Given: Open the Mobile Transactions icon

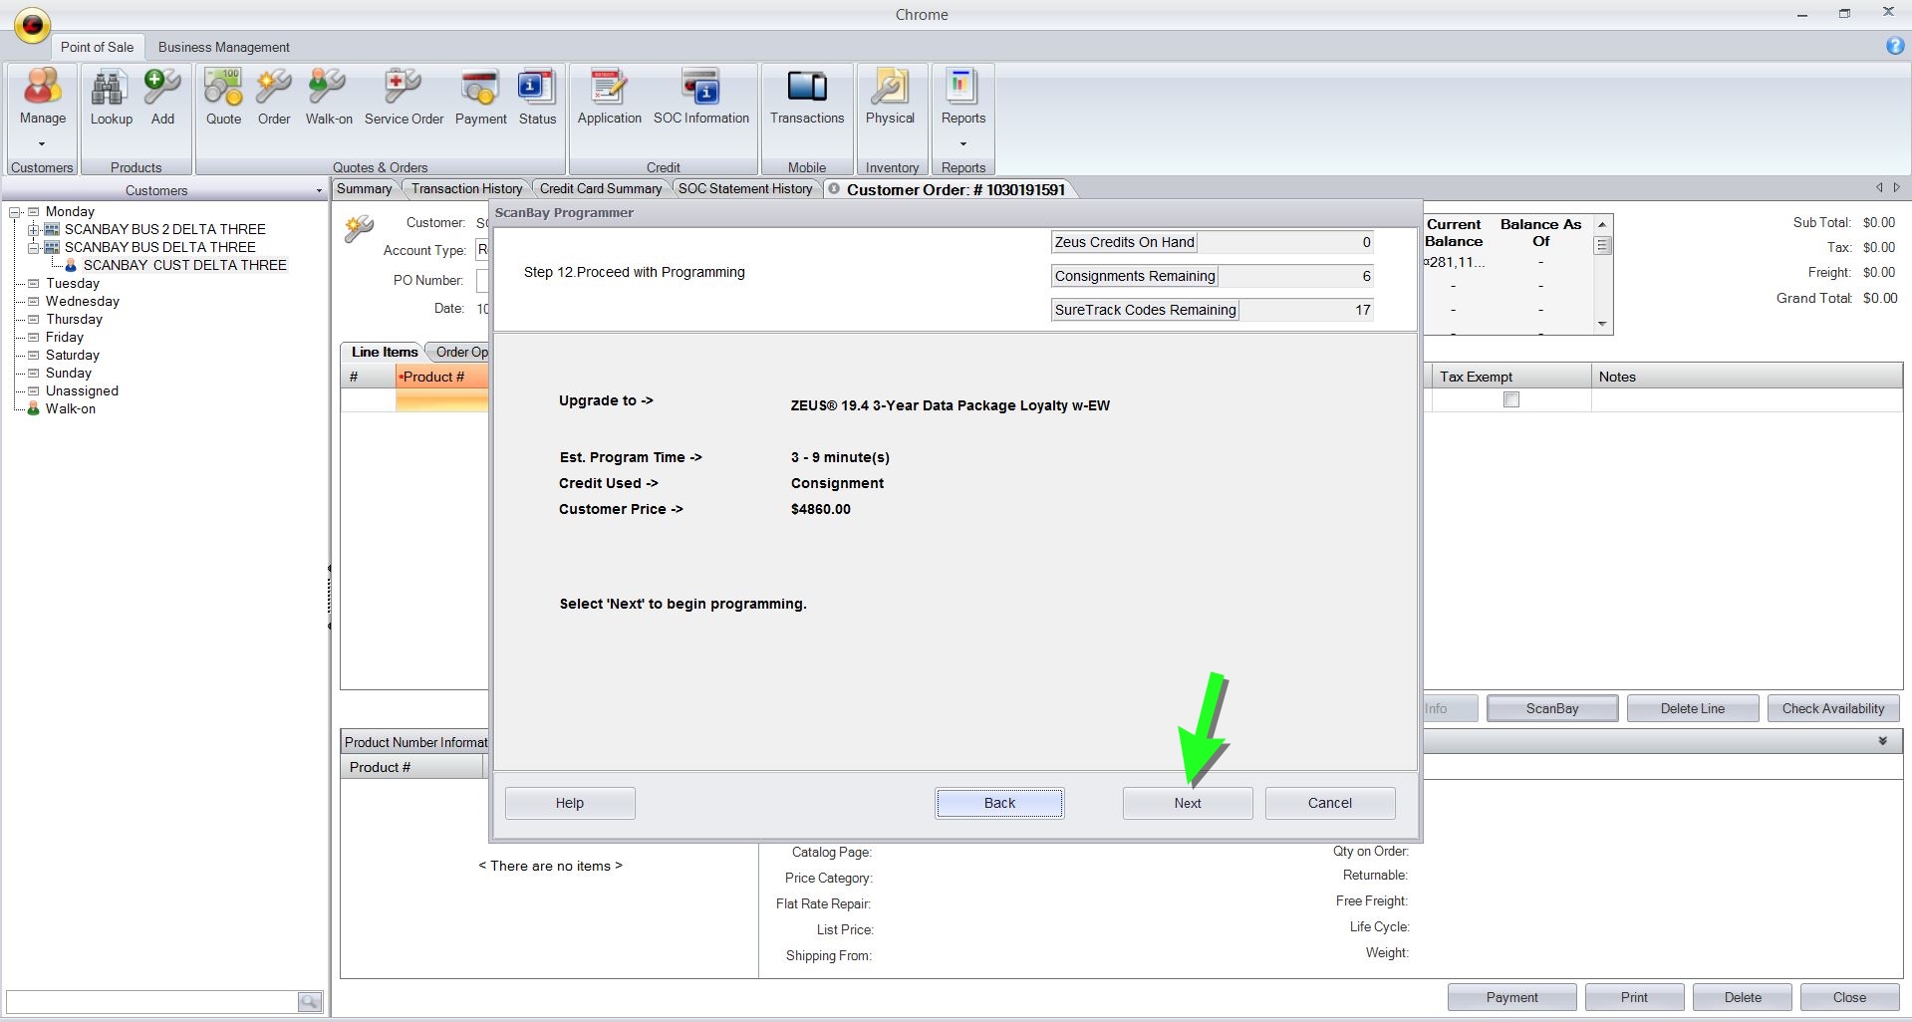Looking at the screenshot, I should point(806,89).
